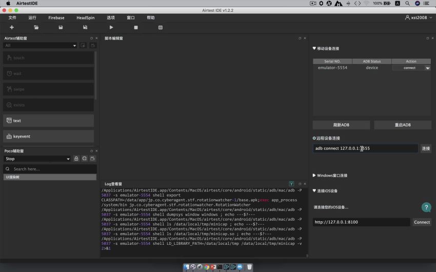Open the Apple menu
The image size is (436, 272).
8,4
